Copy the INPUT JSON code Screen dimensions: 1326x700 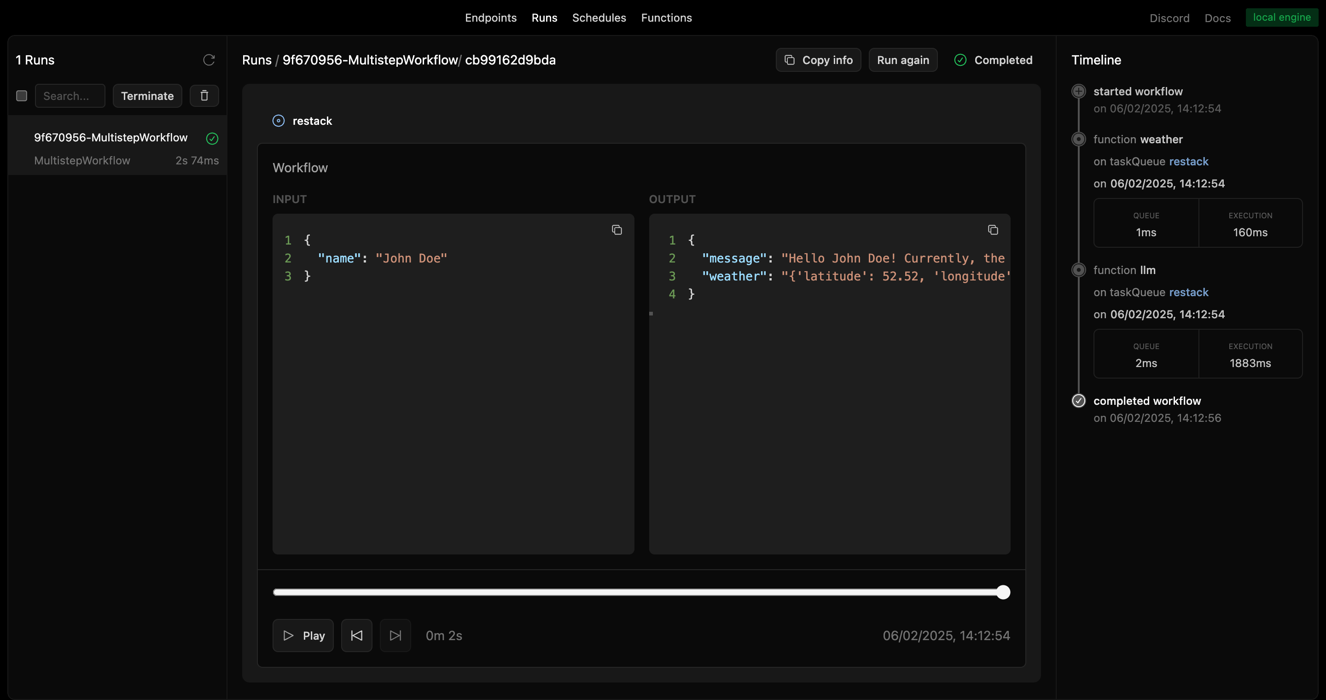(x=616, y=229)
